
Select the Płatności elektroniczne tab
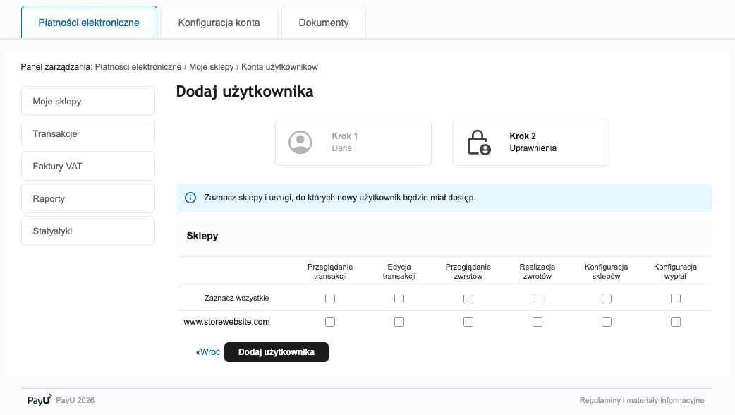pyautogui.click(x=89, y=23)
